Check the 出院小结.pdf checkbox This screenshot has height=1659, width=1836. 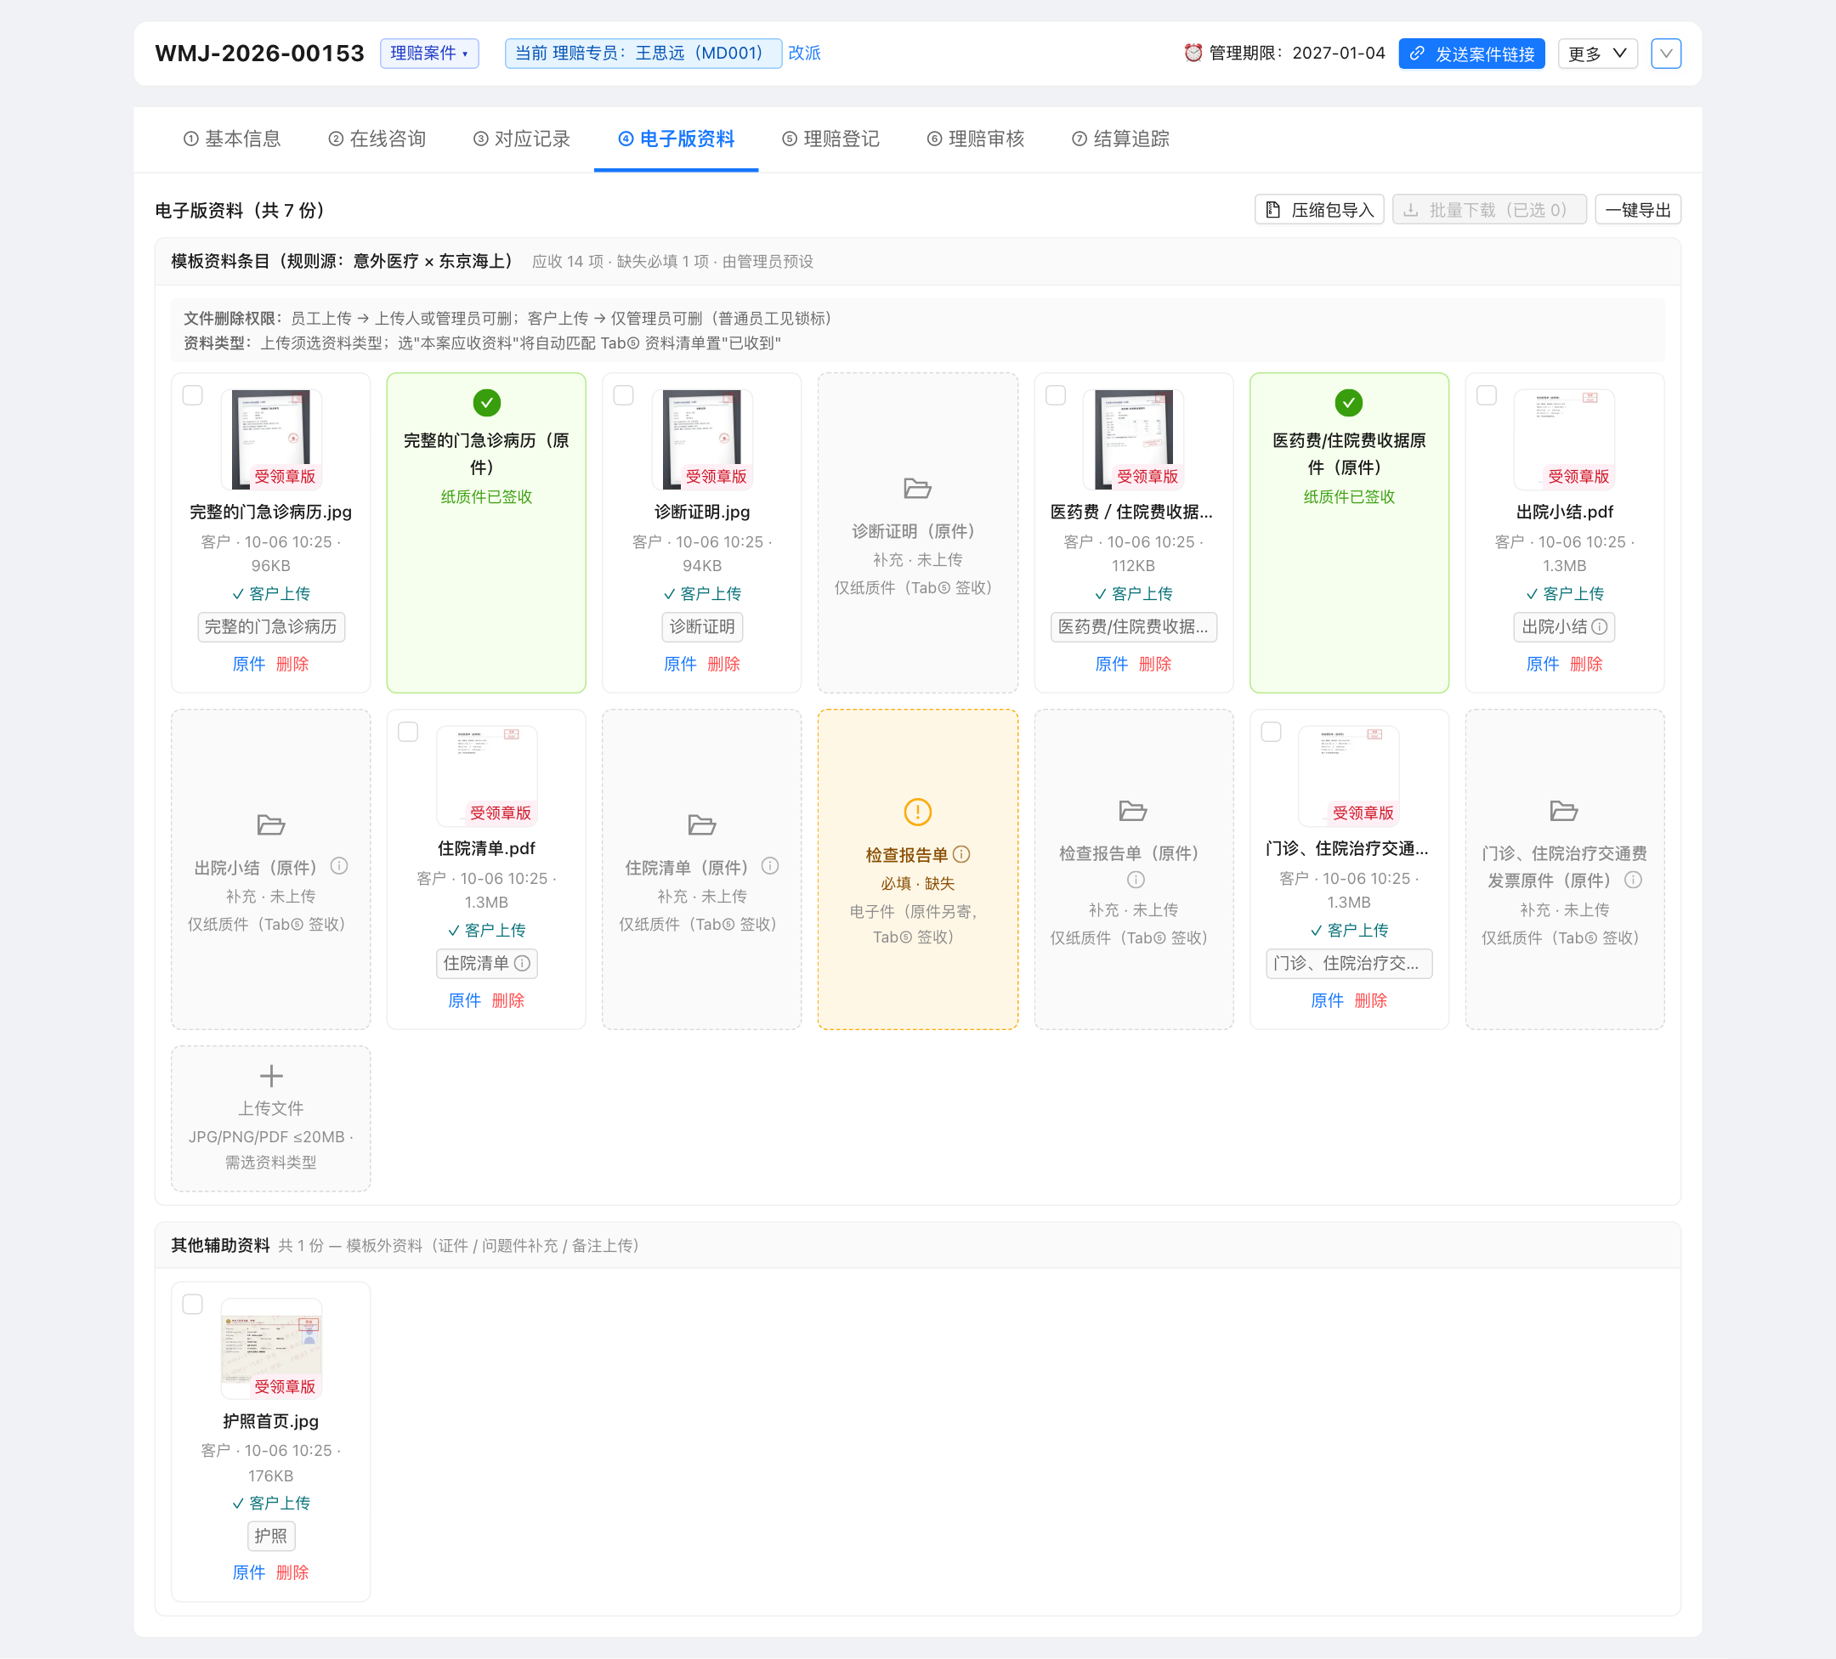point(1487,395)
